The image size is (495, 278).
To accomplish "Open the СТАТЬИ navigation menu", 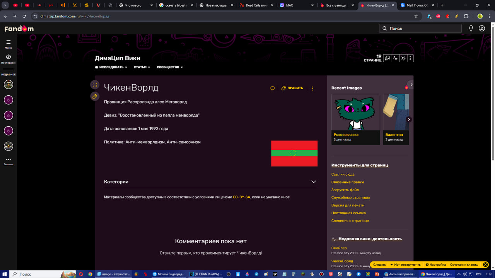I will [x=142, y=67].
